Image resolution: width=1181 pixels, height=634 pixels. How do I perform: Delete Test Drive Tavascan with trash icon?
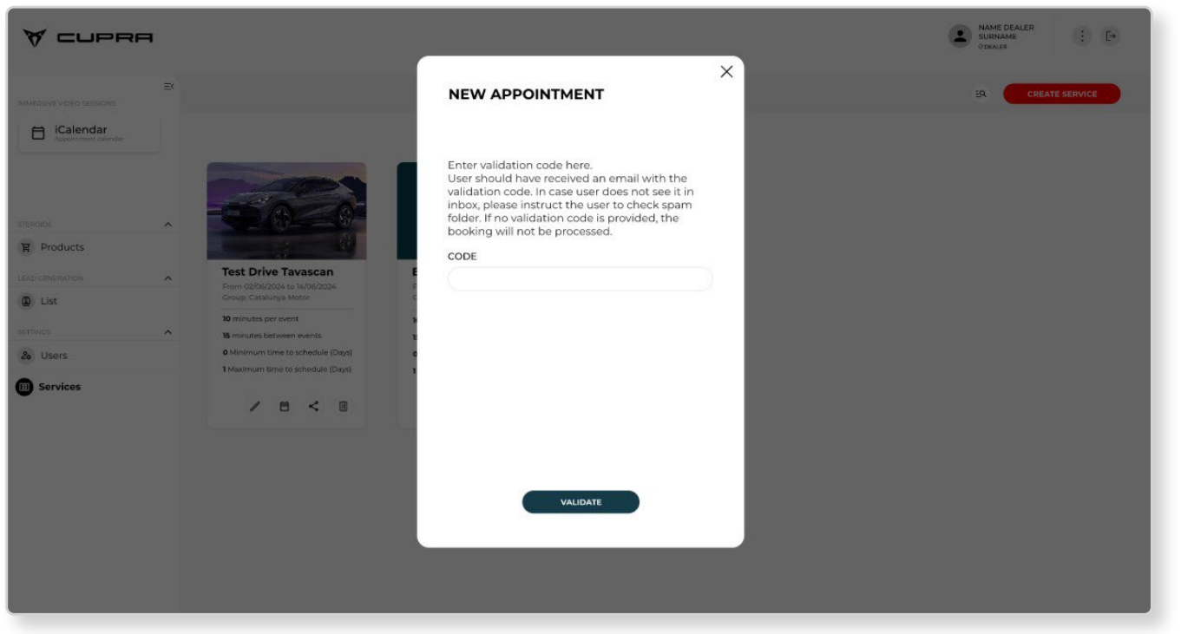pyautogui.click(x=343, y=406)
